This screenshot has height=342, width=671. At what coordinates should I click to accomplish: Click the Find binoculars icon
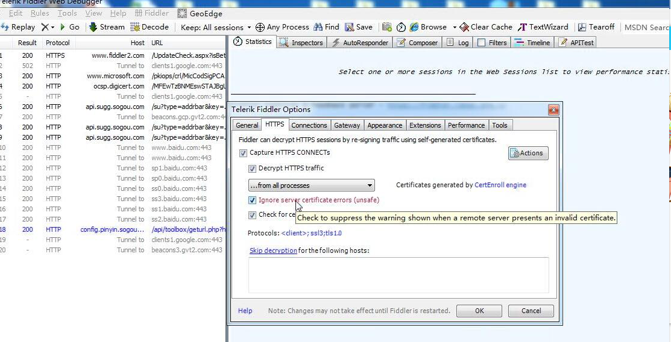tap(318, 27)
